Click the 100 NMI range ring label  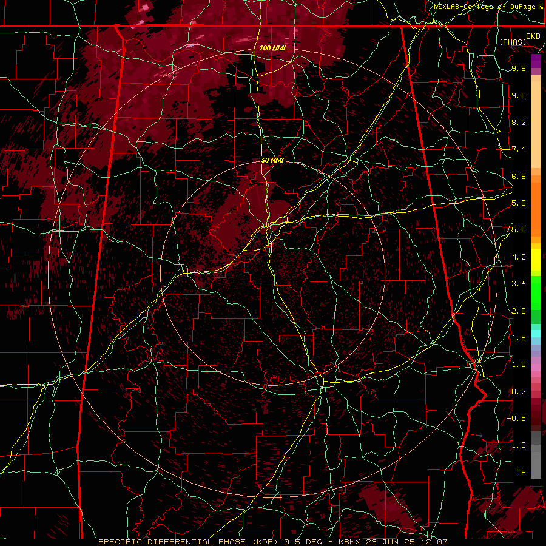(x=272, y=48)
